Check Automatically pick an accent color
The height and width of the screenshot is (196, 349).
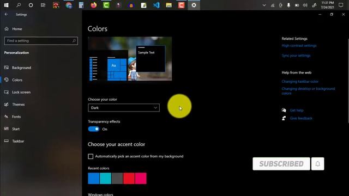pos(91,156)
